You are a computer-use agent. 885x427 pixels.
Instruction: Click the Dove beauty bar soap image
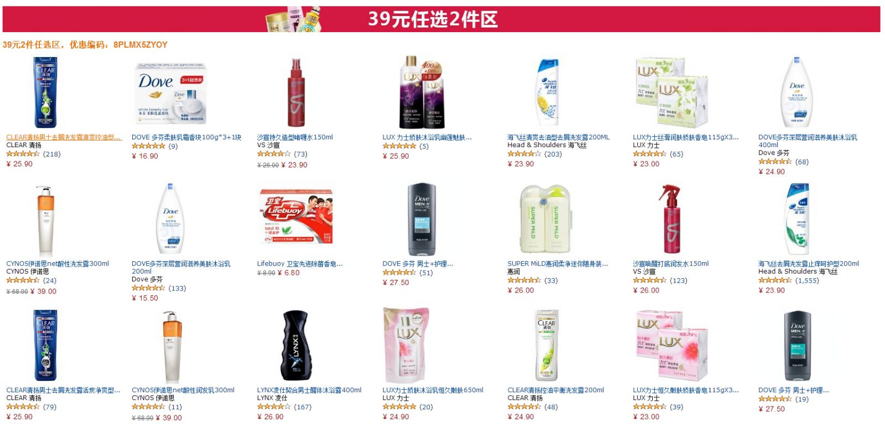(170, 92)
